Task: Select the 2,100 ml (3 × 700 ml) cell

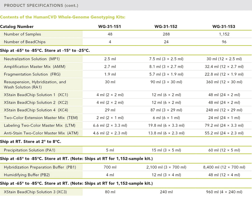Action: coord(166,167)
